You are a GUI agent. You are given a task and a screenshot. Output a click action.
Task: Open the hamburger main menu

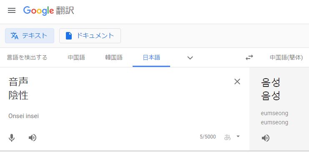pos(12,10)
